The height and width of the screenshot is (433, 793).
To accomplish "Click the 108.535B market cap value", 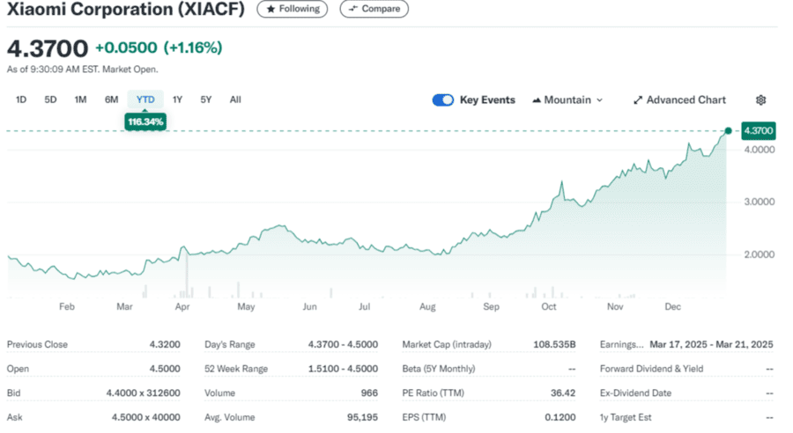I will point(554,345).
